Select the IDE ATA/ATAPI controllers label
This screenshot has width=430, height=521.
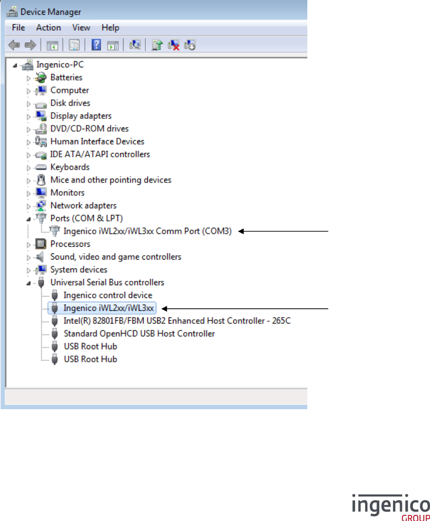100,154
